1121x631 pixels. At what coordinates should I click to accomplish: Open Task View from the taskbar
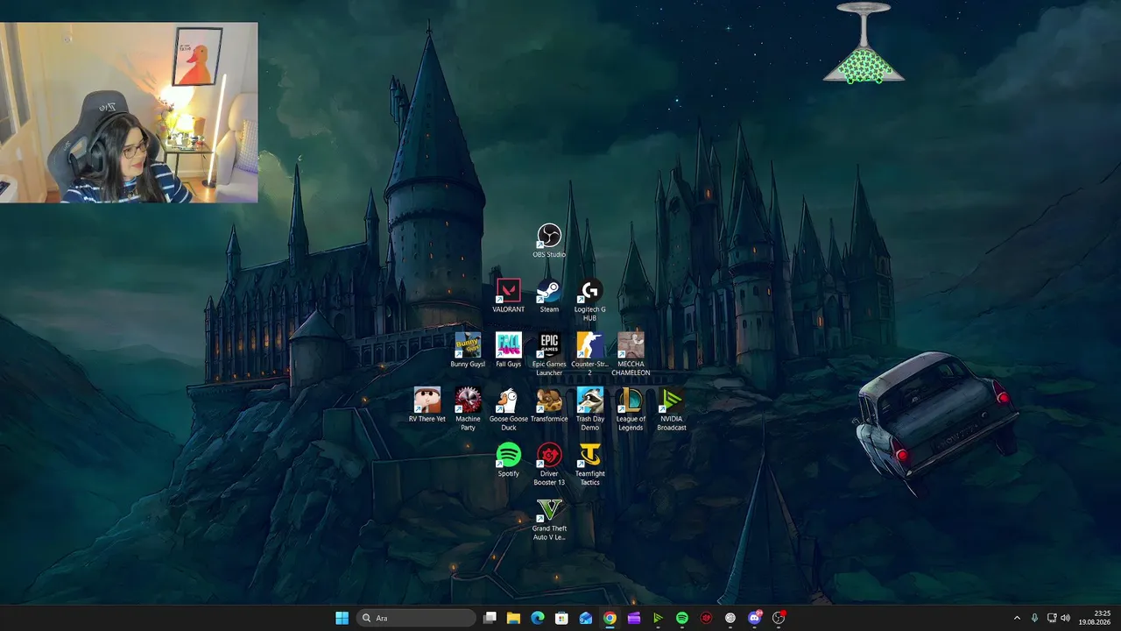click(x=490, y=618)
